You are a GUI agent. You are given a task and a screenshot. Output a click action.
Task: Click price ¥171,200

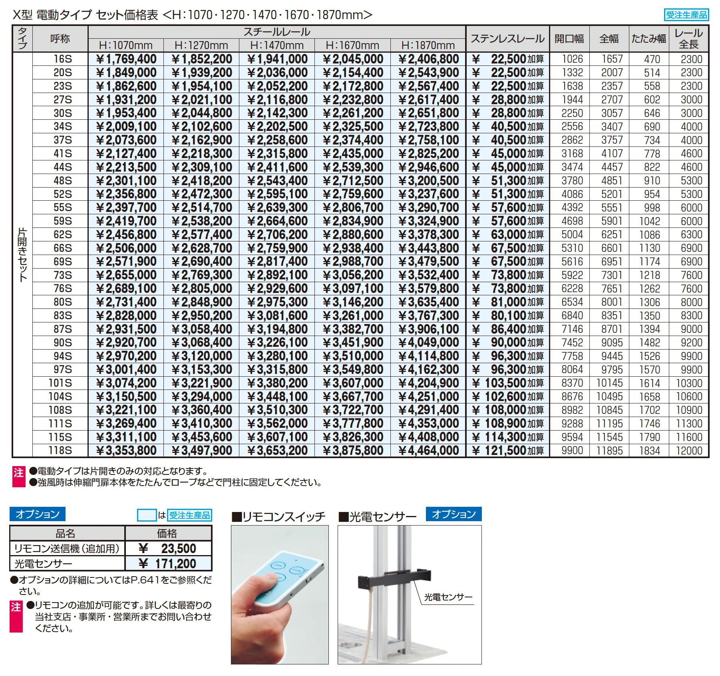point(167,563)
